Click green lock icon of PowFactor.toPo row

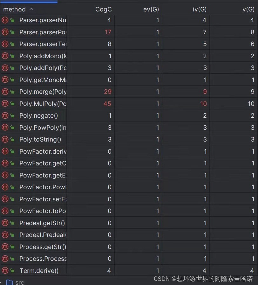[x=12, y=211]
